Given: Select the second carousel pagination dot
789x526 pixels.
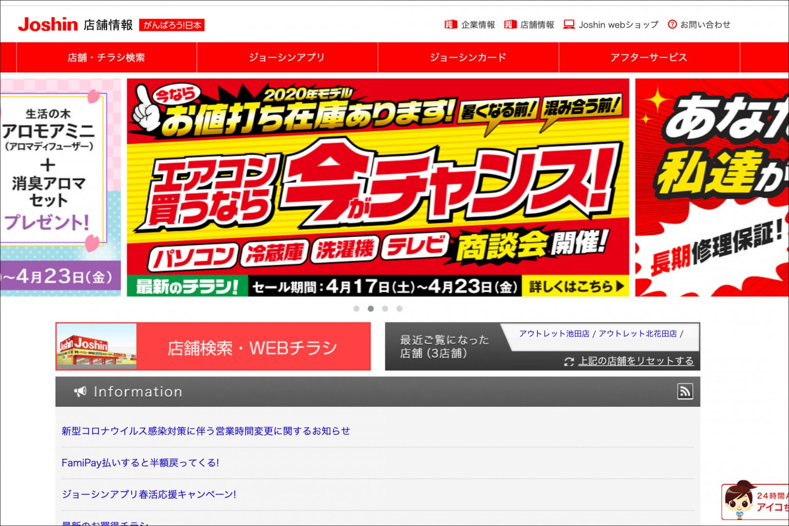Looking at the screenshot, I should point(371,309).
